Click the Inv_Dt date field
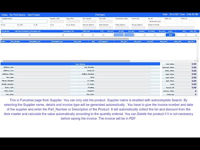 click(155, 21)
